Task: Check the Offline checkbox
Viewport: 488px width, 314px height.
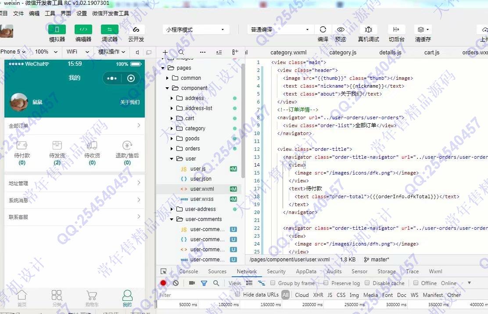Action: pyautogui.click(x=416, y=282)
